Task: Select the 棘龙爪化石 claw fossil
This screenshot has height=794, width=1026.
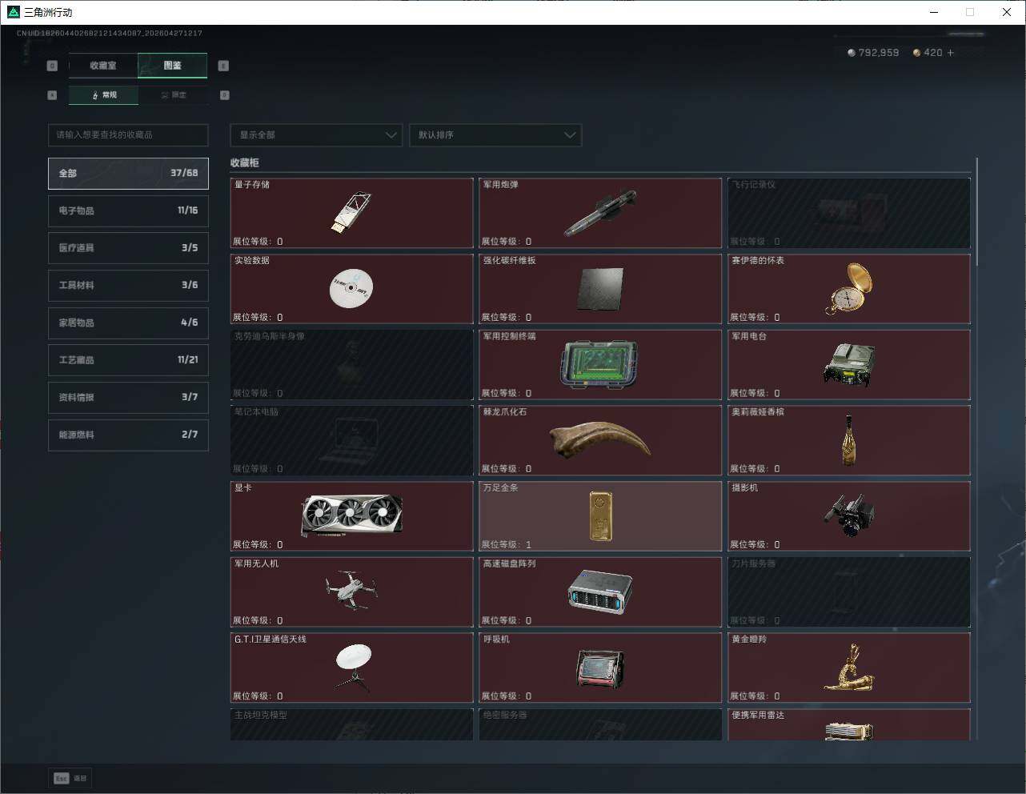Action: [x=600, y=440]
